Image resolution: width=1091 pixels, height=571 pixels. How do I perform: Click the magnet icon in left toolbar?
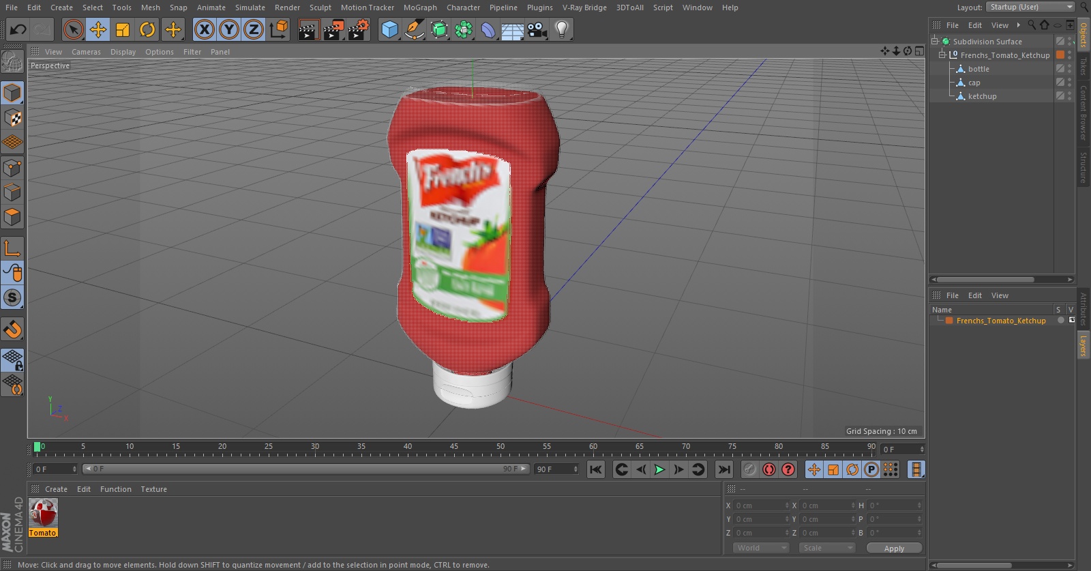[x=13, y=330]
